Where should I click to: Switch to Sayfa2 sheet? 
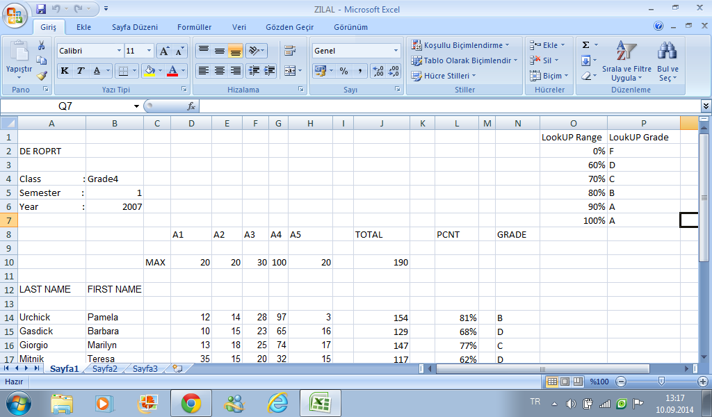coord(105,368)
